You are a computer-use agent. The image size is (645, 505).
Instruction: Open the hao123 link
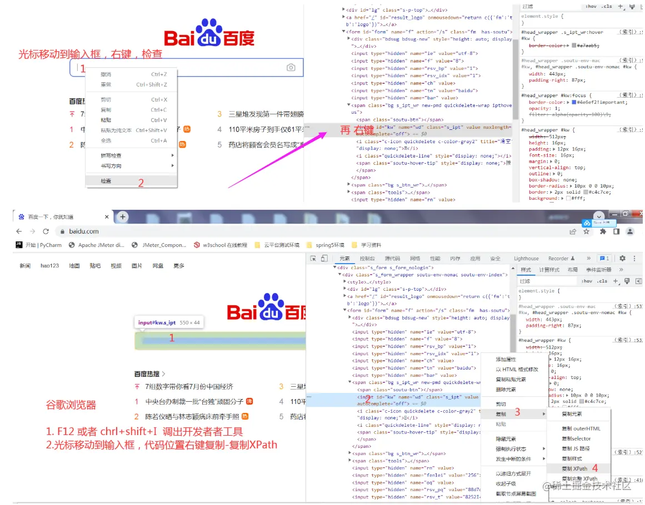point(49,266)
